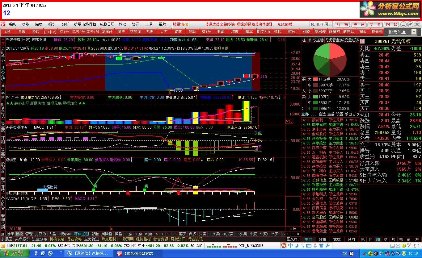Select the 分时走势 sidebar tab
422x258 pixels.
coord(3,54)
